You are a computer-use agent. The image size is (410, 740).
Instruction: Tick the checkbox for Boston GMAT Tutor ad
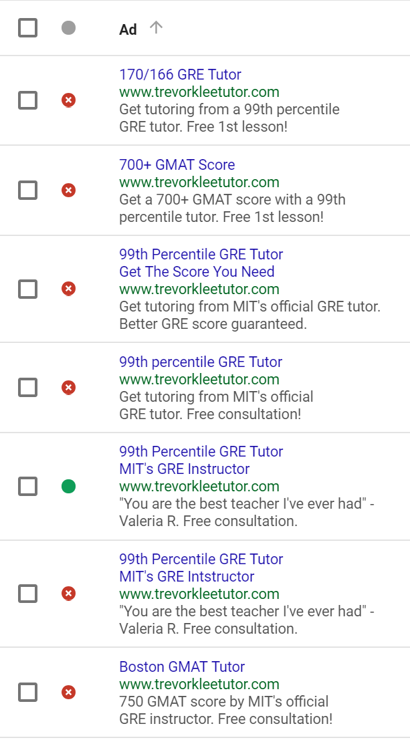[28, 693]
